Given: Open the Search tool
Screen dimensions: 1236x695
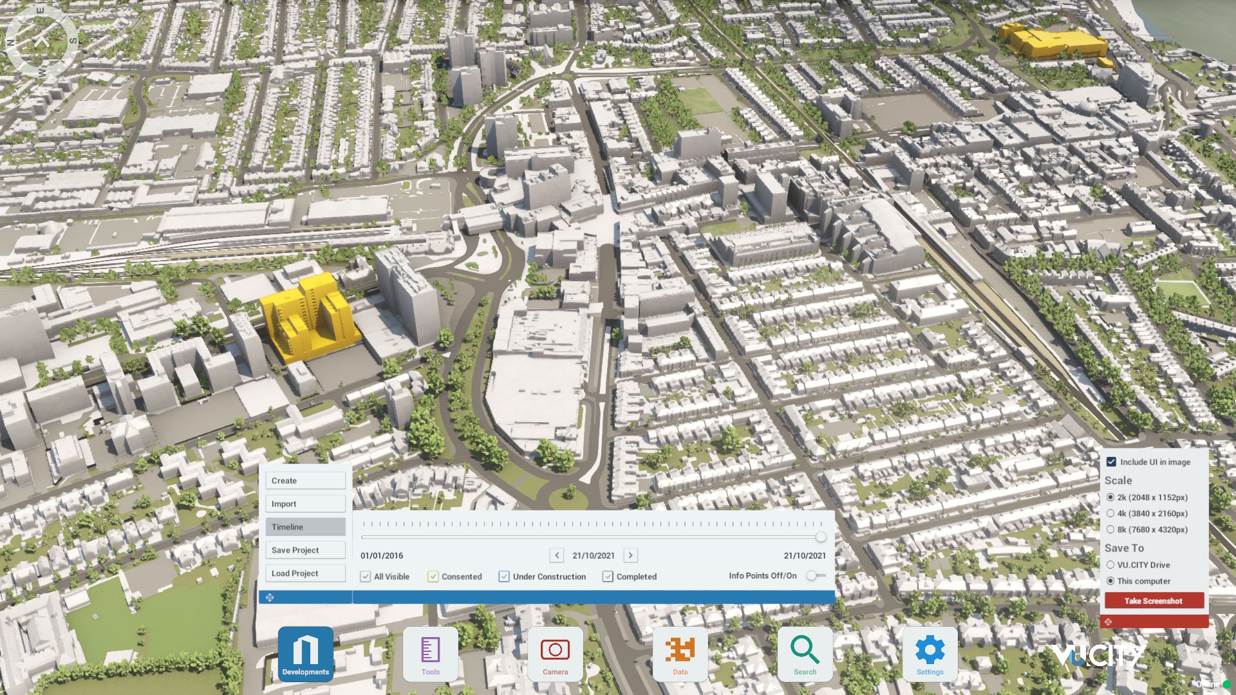Looking at the screenshot, I should click(805, 653).
